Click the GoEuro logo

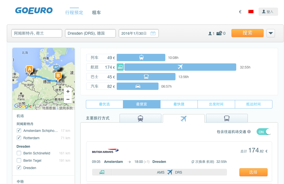34,11
